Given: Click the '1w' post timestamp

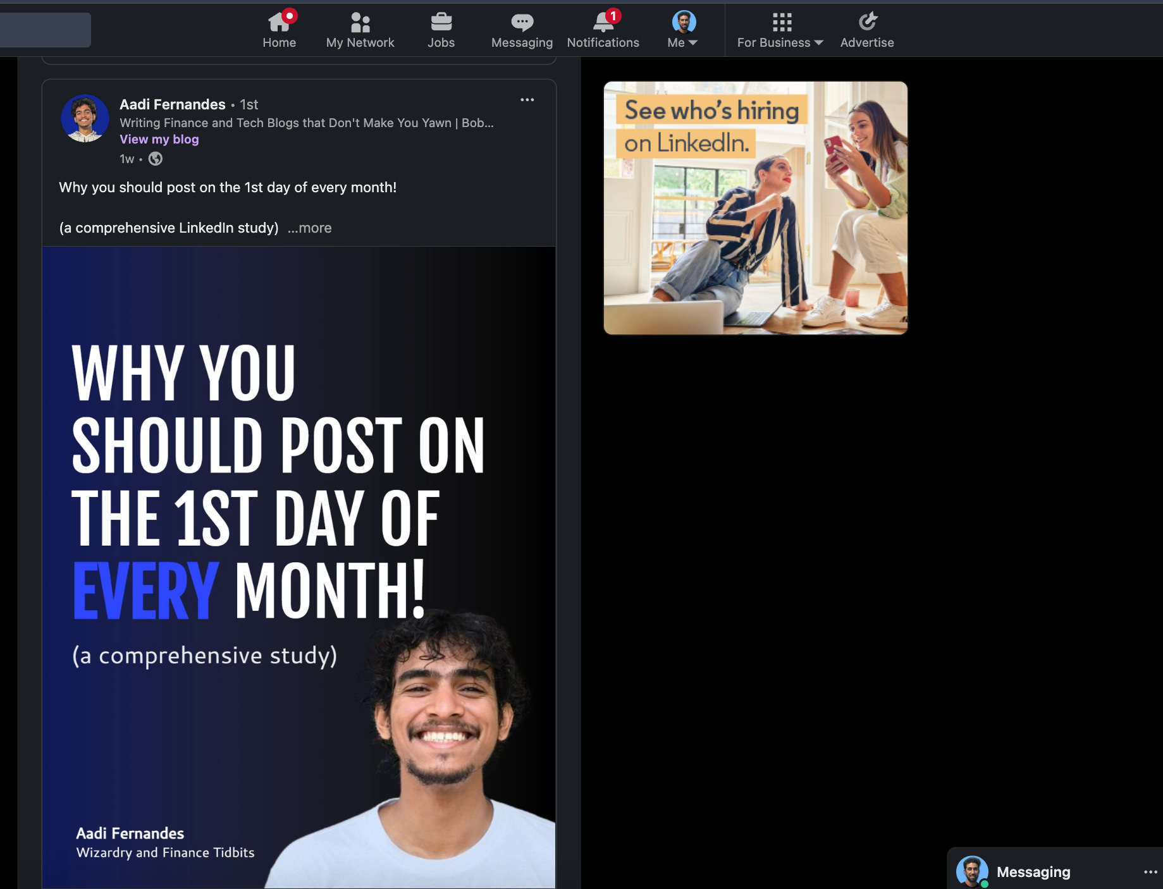Looking at the screenshot, I should pyautogui.click(x=126, y=159).
